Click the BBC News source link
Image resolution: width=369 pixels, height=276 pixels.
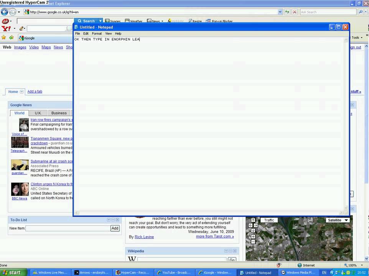[x=19, y=199]
